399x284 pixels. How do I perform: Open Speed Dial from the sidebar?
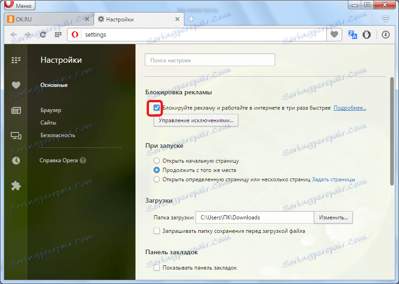click(16, 60)
